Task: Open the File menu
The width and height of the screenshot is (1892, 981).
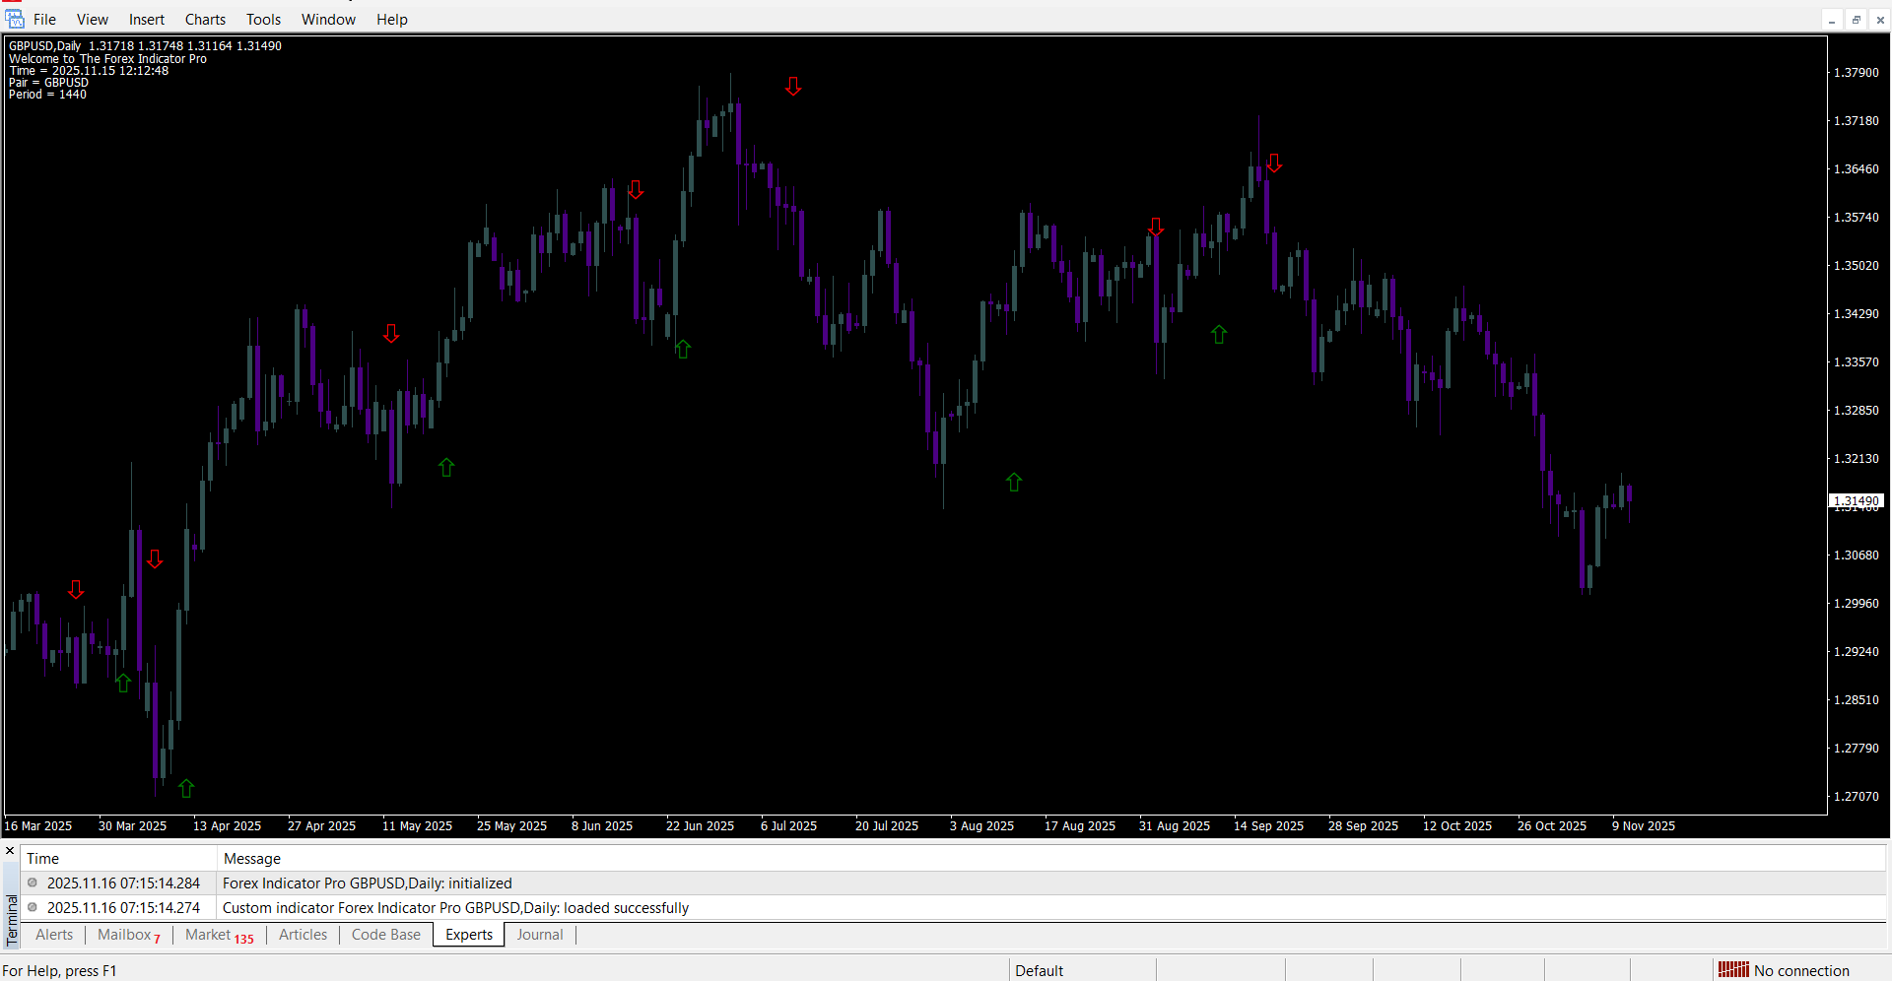Action: 44,20
